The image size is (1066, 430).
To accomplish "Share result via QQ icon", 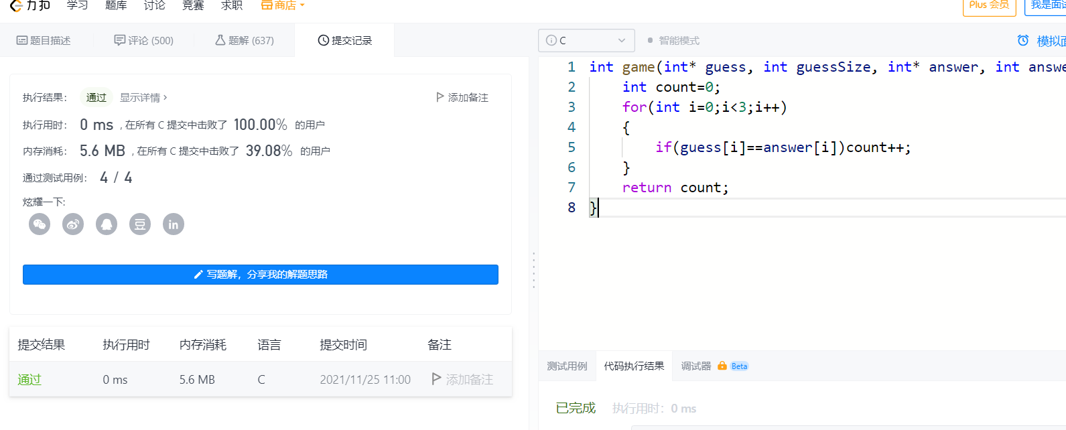I will coord(107,224).
